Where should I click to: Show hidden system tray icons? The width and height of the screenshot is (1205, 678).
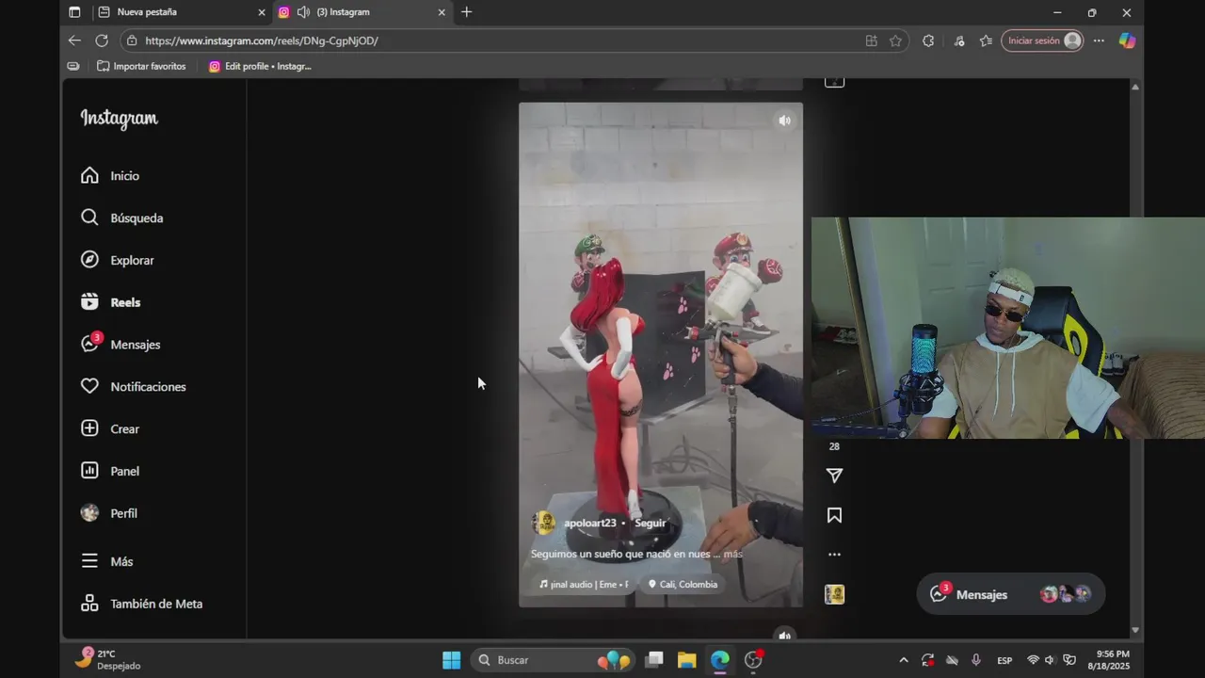[904, 660]
